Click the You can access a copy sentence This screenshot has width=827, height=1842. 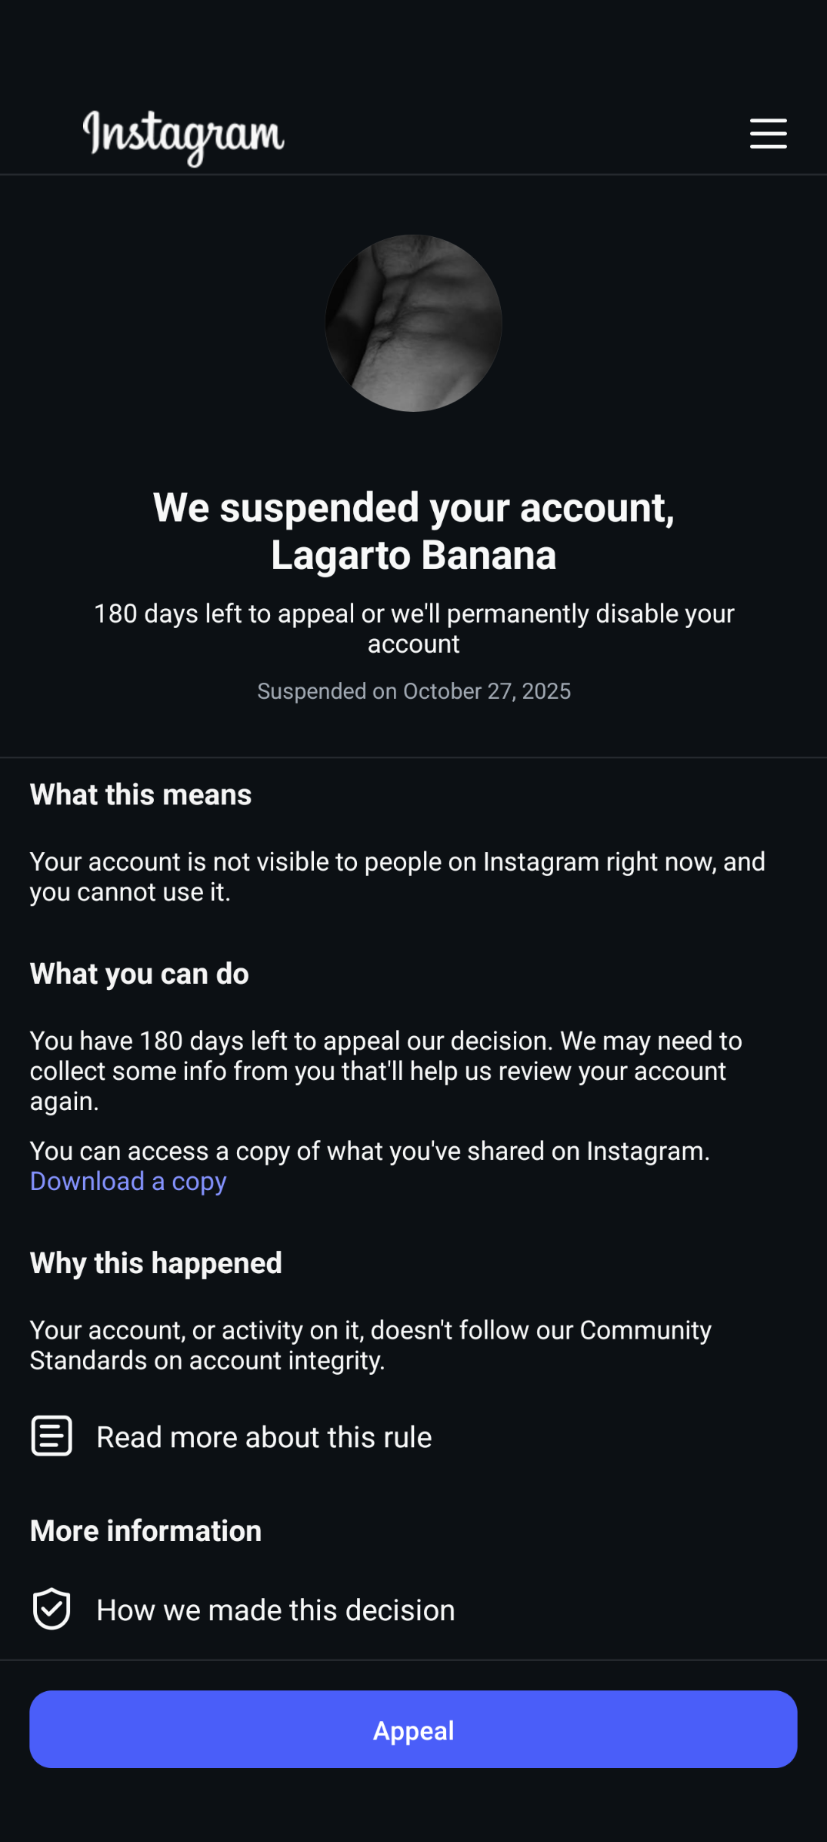(x=370, y=1151)
